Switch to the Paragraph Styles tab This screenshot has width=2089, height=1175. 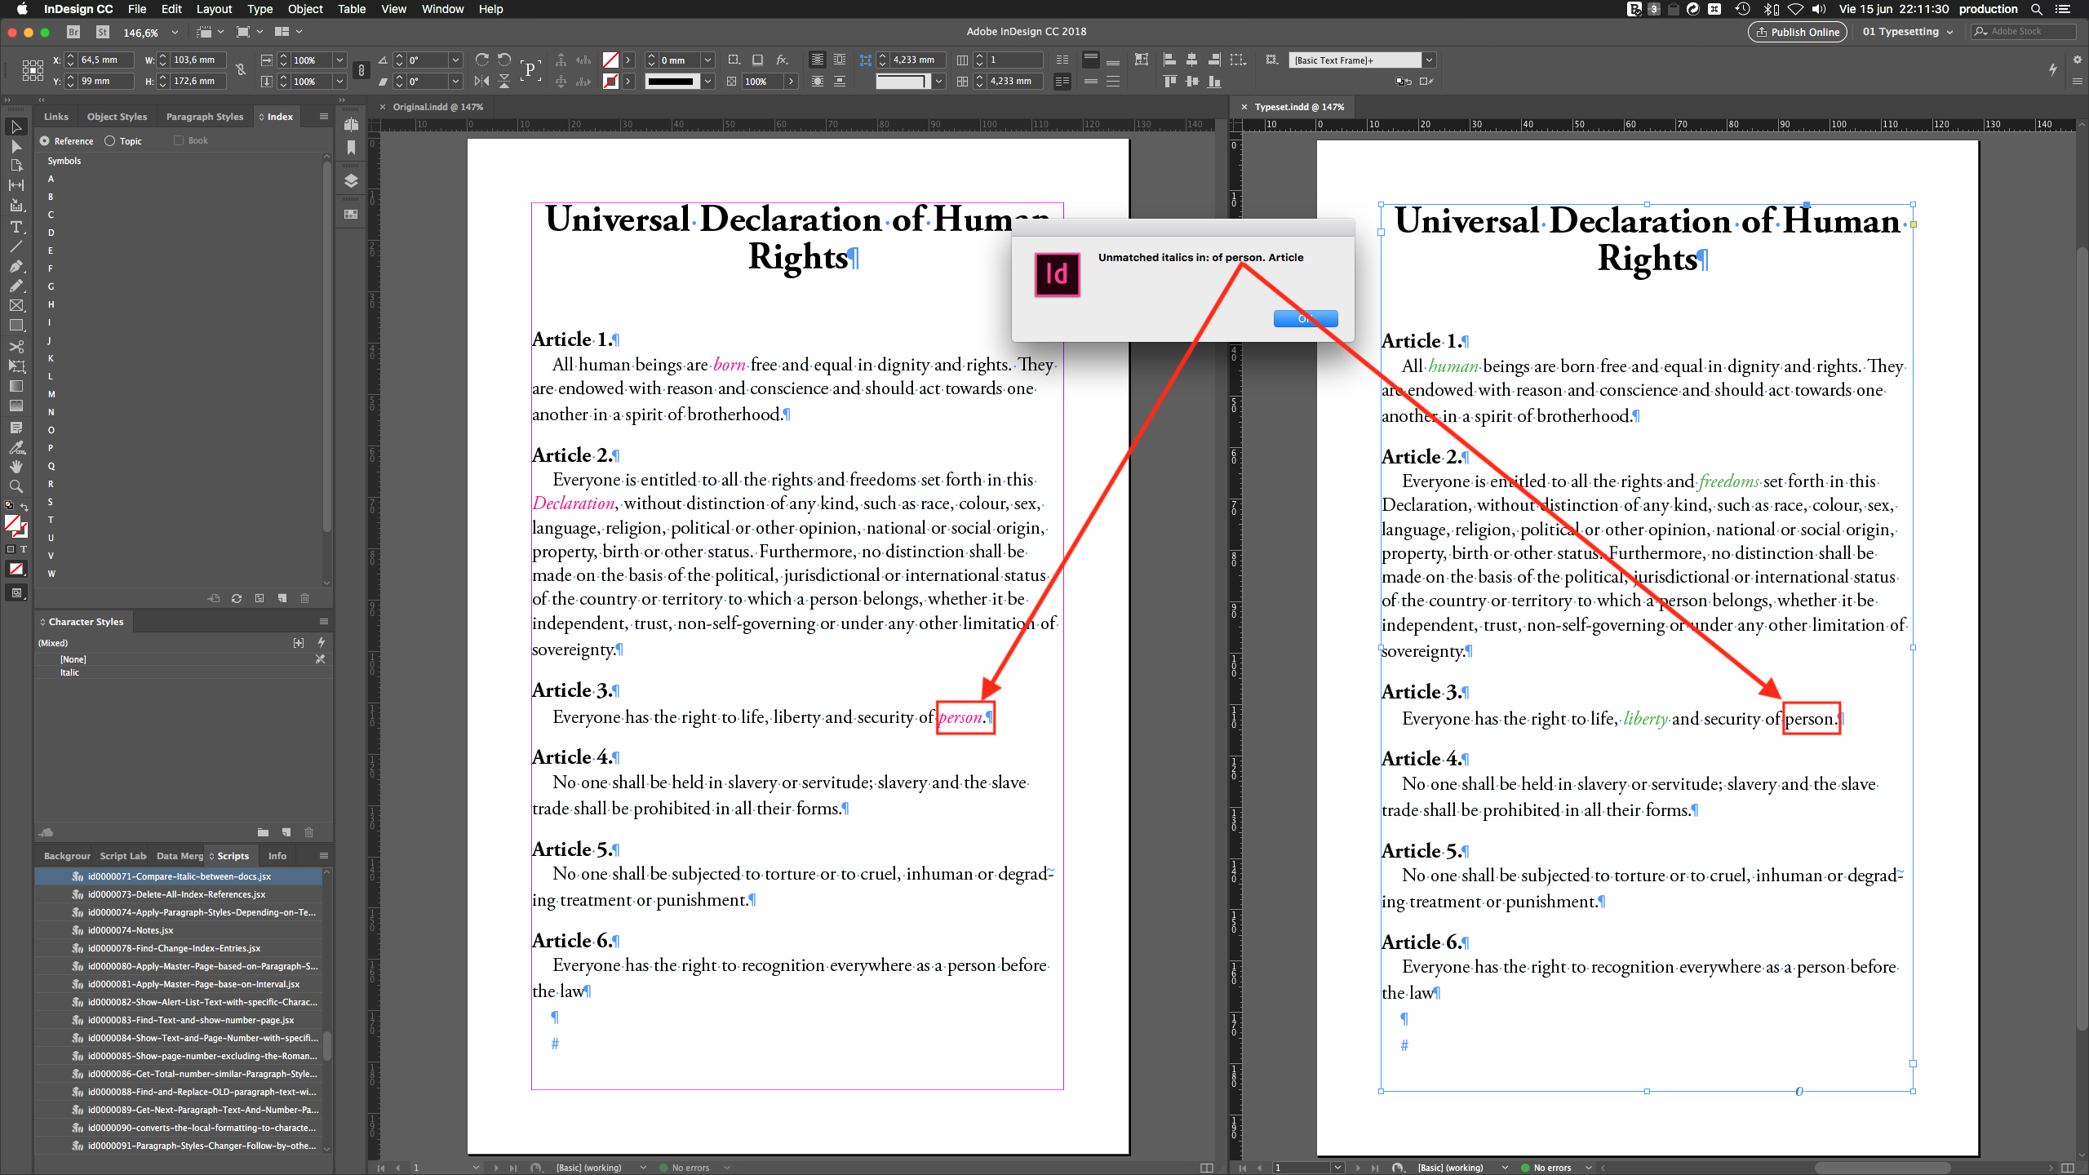pyautogui.click(x=205, y=117)
